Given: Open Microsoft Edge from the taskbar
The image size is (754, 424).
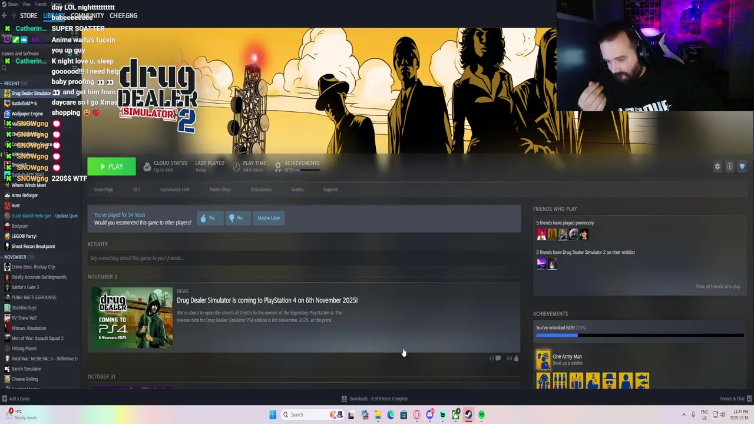Looking at the screenshot, I should [x=391, y=415].
